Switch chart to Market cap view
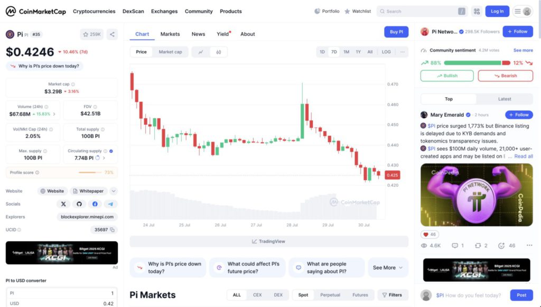 (170, 52)
